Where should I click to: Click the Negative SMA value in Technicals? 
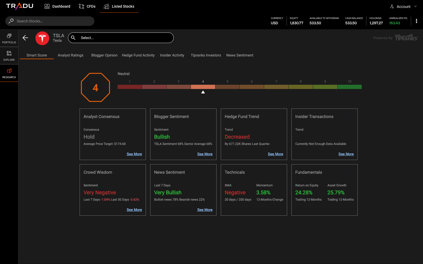point(235,192)
